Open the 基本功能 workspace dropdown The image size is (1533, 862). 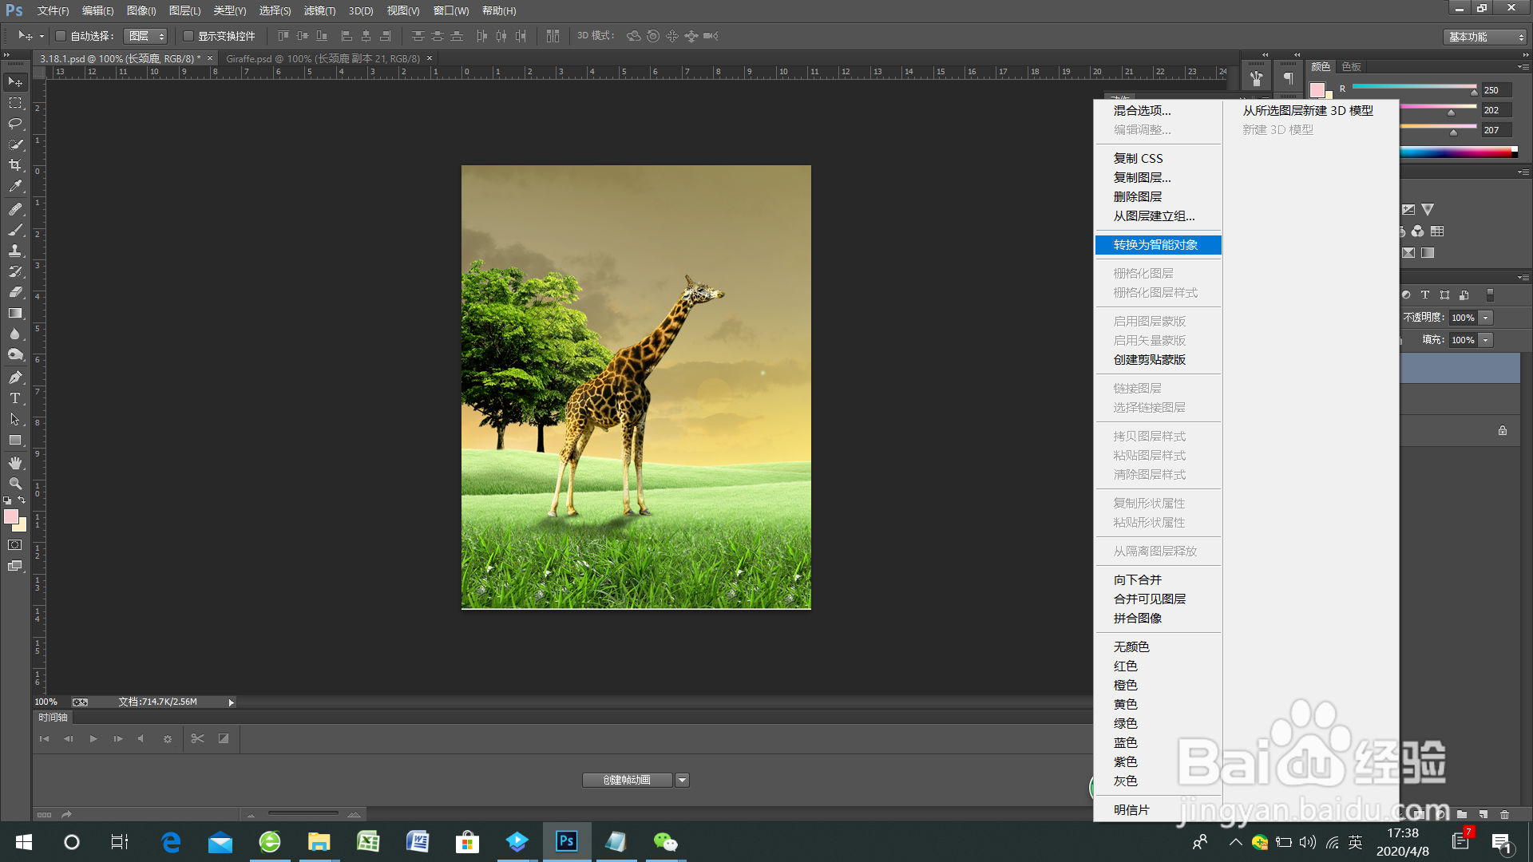[1484, 37]
